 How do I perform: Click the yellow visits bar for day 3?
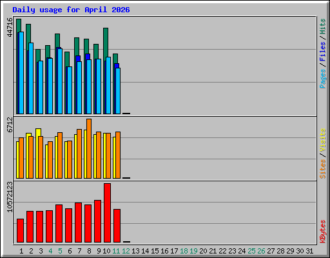[x=38, y=132]
